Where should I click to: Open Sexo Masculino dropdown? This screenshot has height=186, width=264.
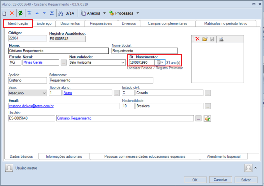44,93
